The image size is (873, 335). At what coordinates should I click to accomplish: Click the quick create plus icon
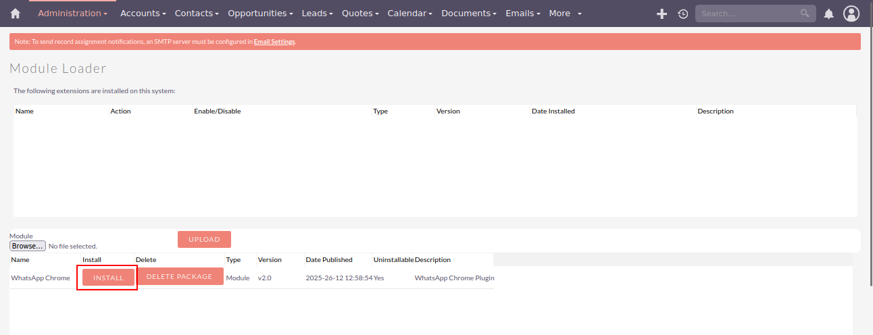pyautogui.click(x=662, y=14)
